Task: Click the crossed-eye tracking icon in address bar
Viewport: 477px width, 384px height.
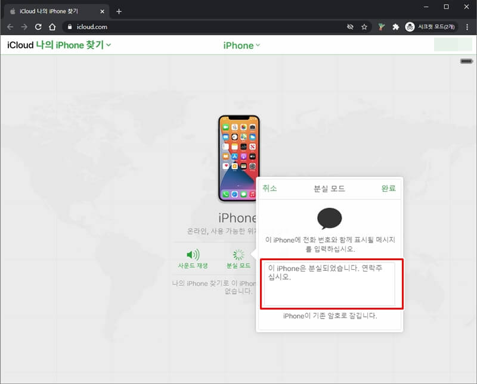Action: (x=350, y=27)
